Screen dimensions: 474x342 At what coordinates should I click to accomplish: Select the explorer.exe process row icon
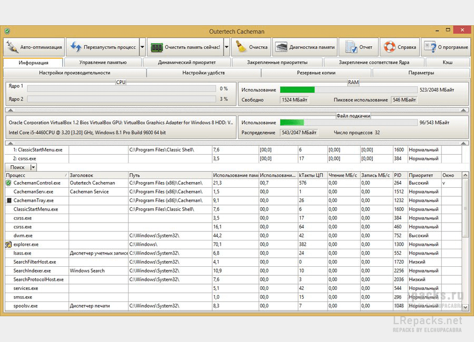tap(8, 244)
